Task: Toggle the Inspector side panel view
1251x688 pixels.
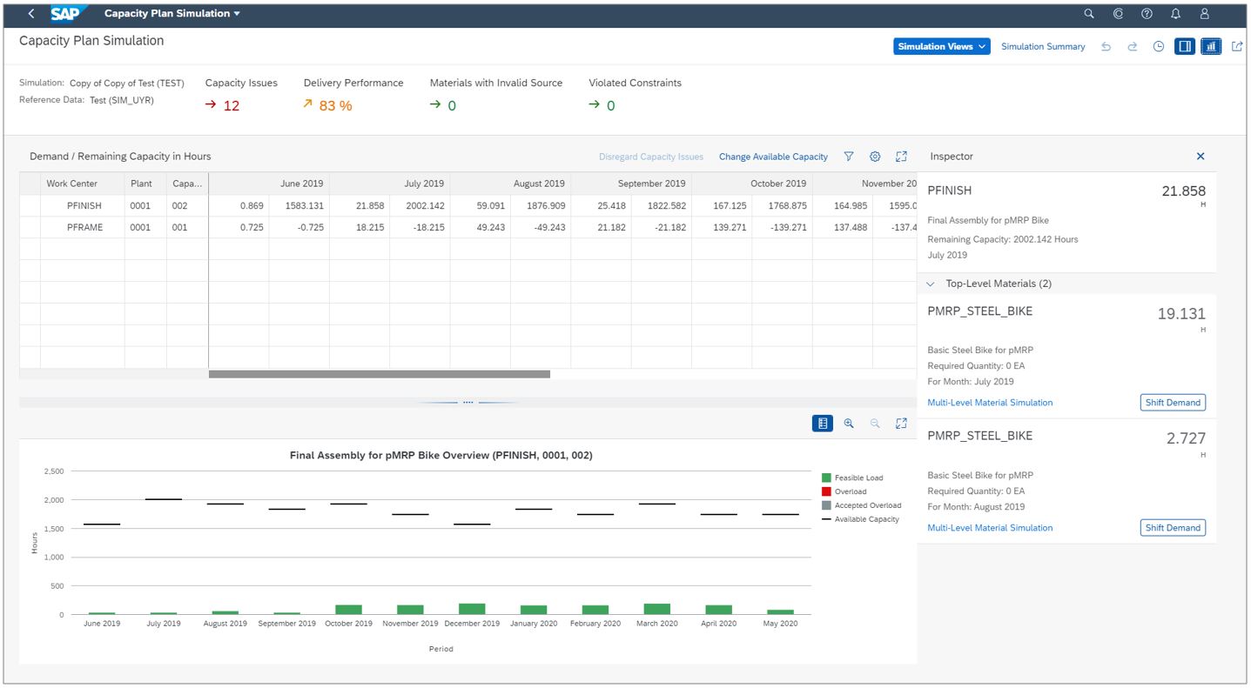Action: tap(1185, 46)
